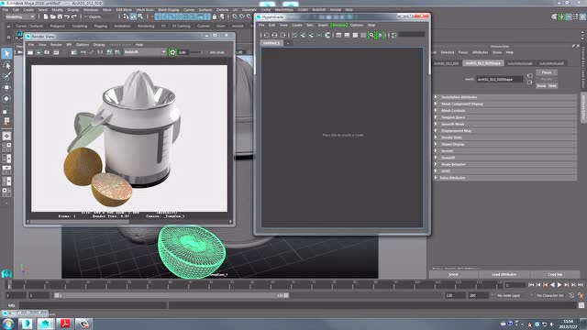Expand the Object Display section
The width and height of the screenshot is (587, 330).
coord(504,145)
